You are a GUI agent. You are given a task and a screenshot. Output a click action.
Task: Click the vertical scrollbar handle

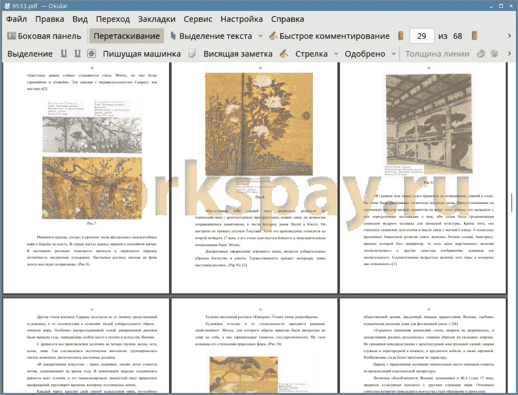(x=512, y=203)
